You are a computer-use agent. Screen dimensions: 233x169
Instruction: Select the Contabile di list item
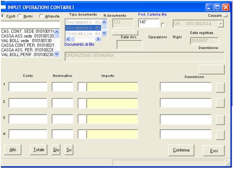click(x=83, y=34)
